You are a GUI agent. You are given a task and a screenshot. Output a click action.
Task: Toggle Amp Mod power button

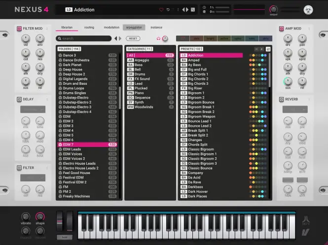pos(281,29)
